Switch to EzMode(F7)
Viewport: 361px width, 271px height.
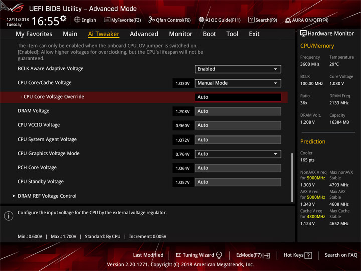coord(253,255)
